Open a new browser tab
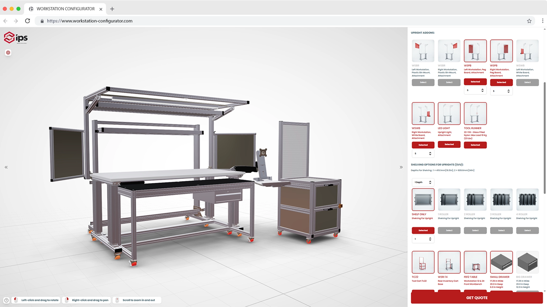 pos(112,9)
